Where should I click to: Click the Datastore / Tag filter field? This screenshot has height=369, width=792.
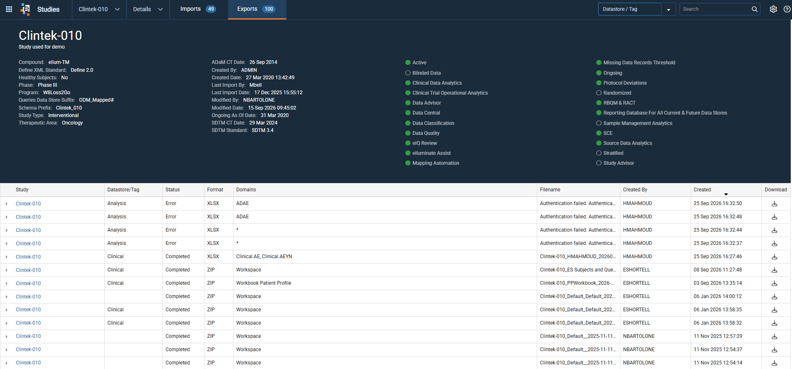630,9
